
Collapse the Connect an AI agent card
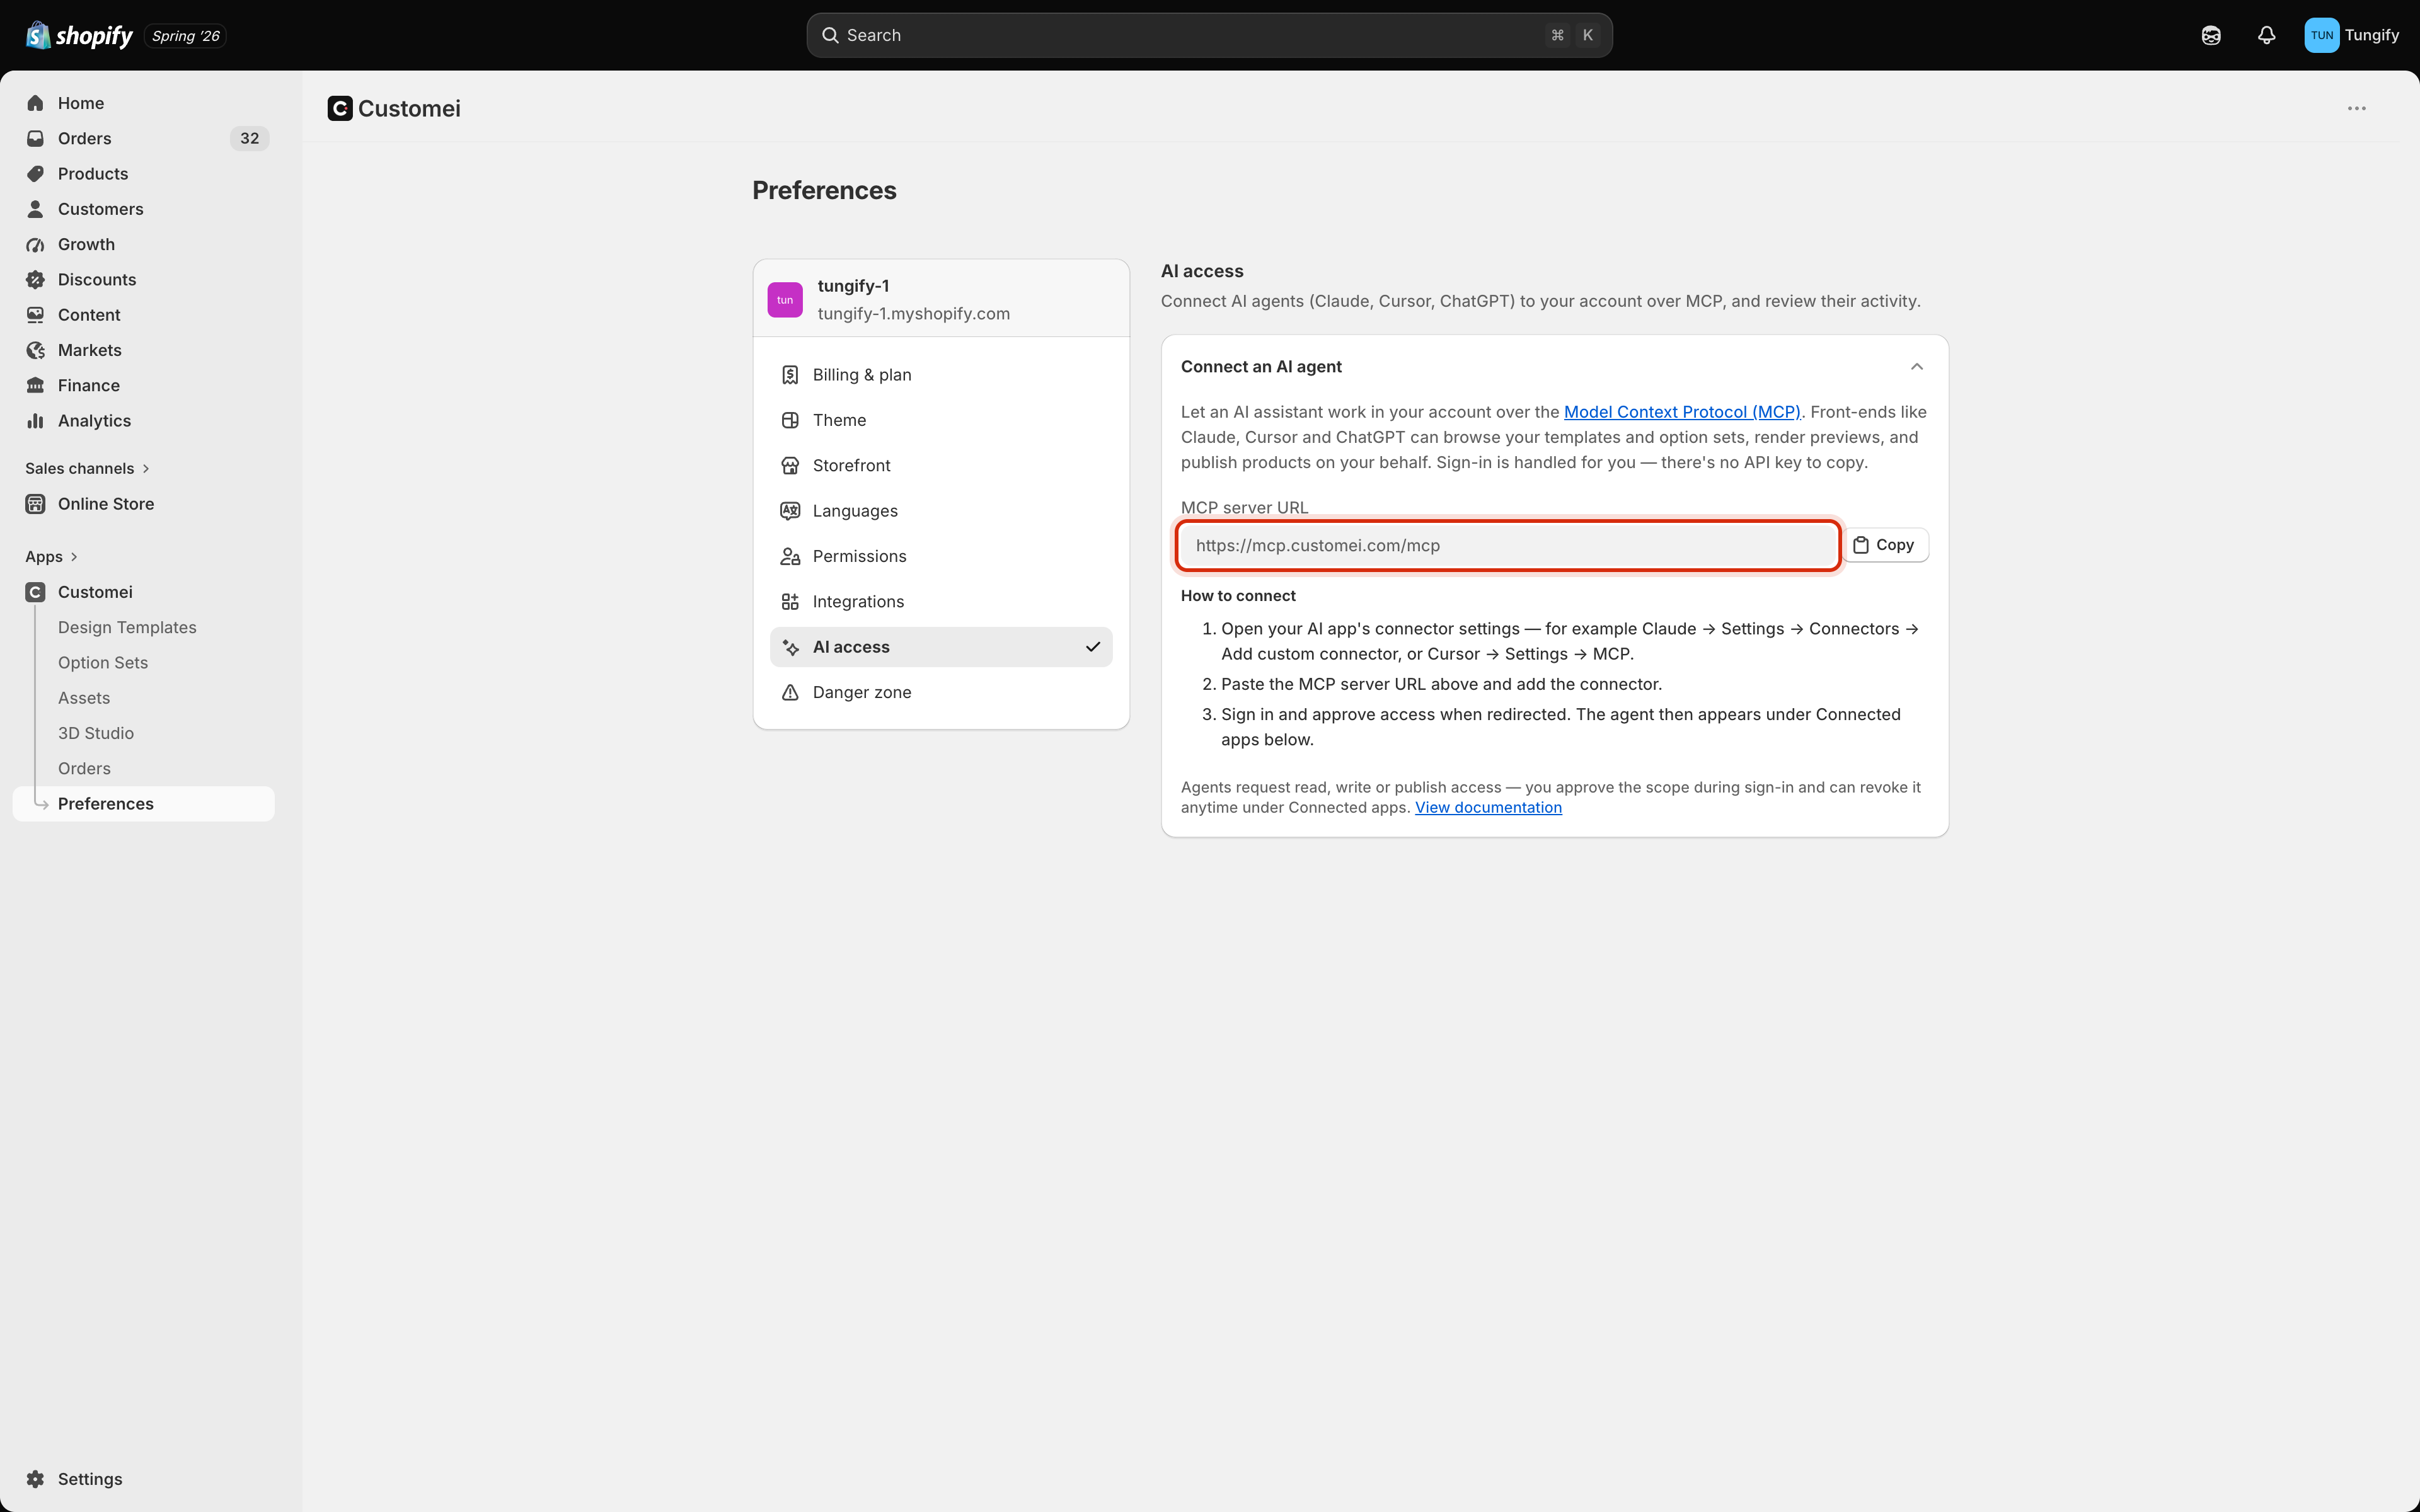coord(1917,367)
